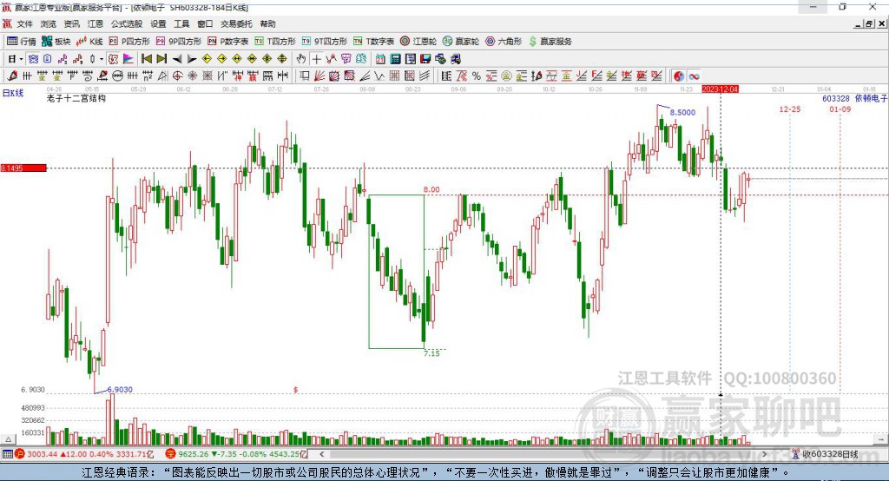Click horizontal scrollbar left arrow

tap(321, 454)
